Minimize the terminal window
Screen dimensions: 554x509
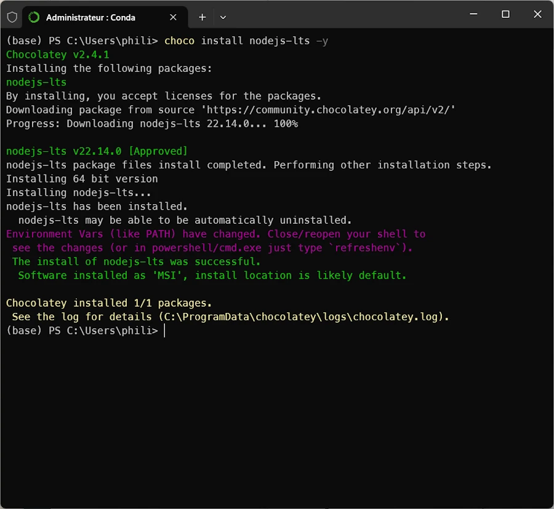(473, 14)
